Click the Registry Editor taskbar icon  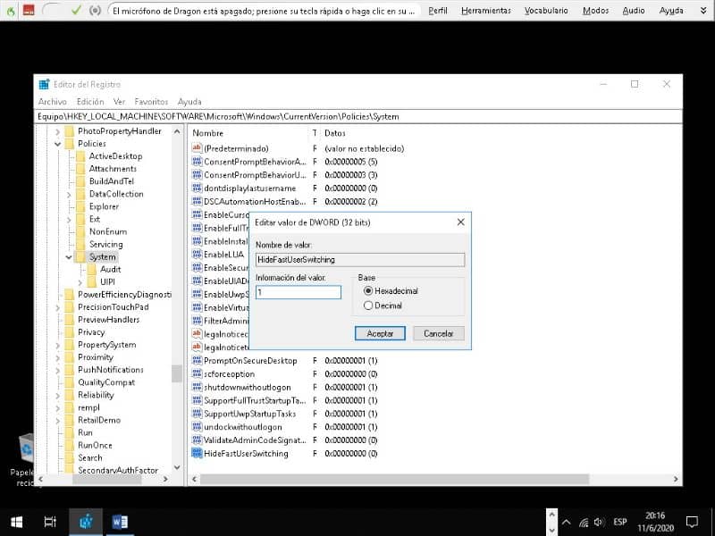click(x=85, y=522)
